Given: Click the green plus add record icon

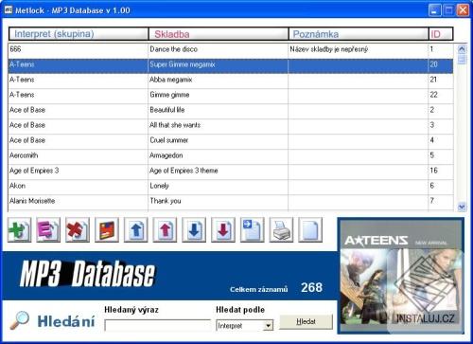Looking at the screenshot, I should click(20, 229).
